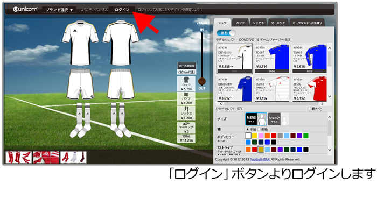The width and height of the screenshot is (377, 198).
Task: Toggle the あり switch
Action: pyautogui.click(x=226, y=33)
